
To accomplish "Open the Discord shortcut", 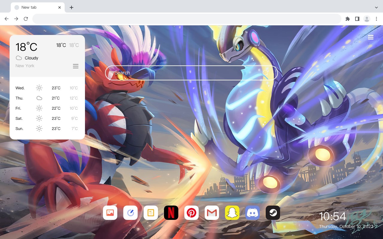I will pyautogui.click(x=253, y=213).
